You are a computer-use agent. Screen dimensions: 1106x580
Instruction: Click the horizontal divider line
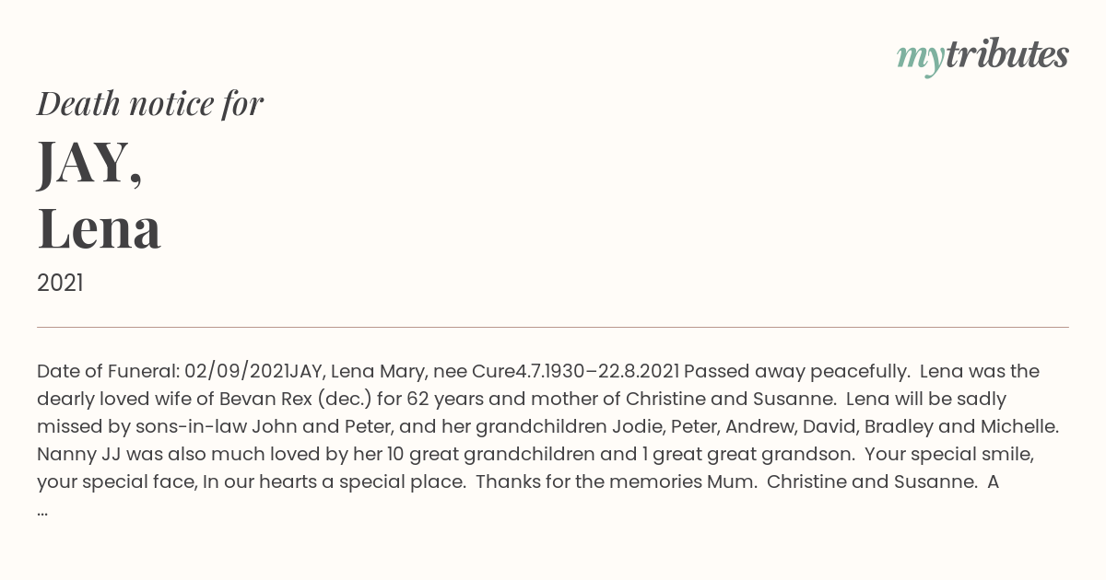[x=553, y=327]
